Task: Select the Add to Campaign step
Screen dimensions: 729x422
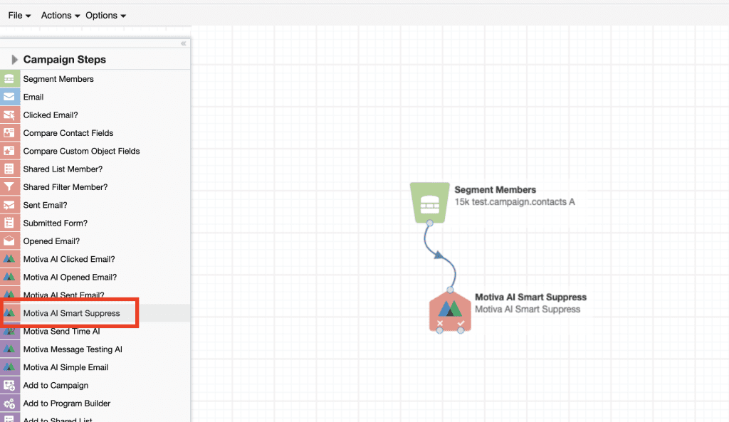Action: pyautogui.click(x=56, y=386)
